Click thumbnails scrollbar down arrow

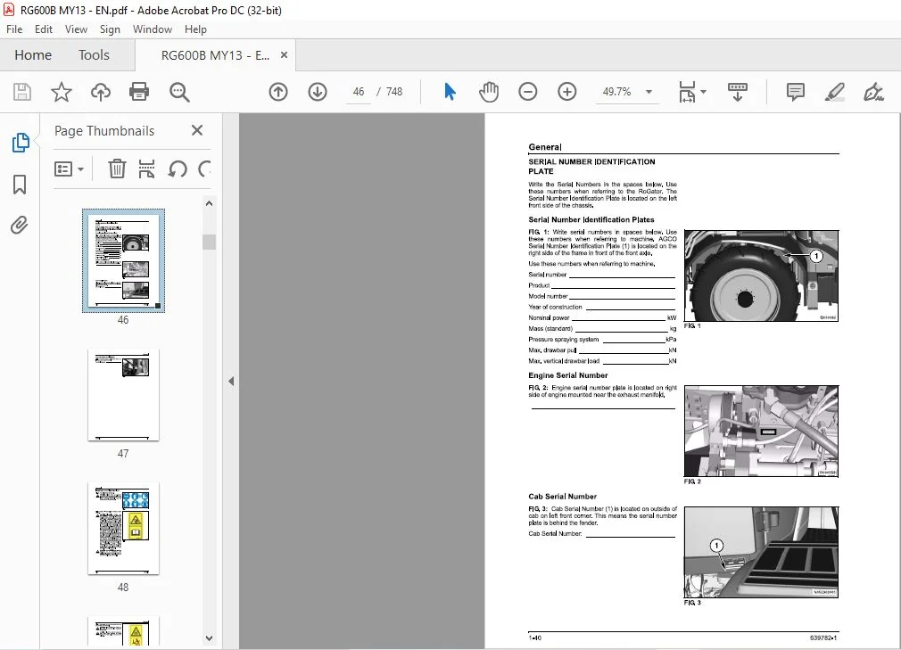click(209, 638)
